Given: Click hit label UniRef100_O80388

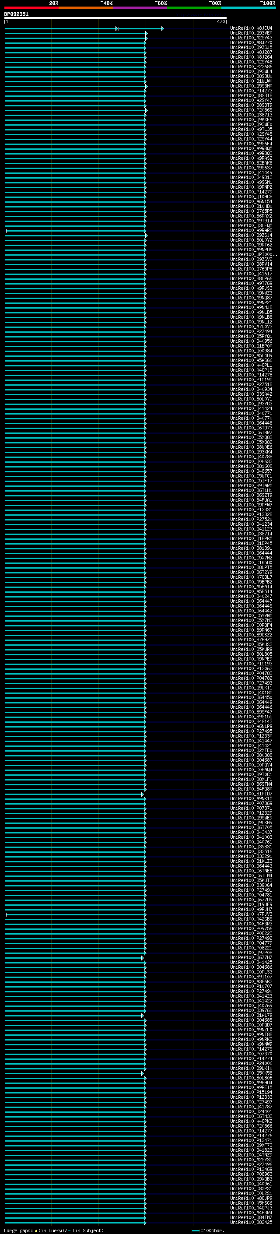Looking at the screenshot, I should coord(251,755).
